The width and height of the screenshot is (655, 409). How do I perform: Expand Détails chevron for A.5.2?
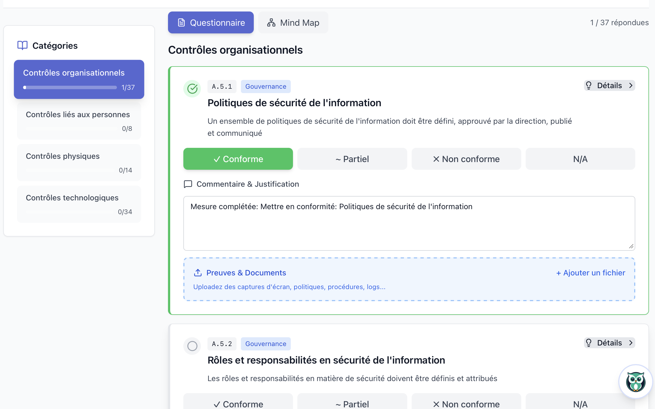pos(631,343)
